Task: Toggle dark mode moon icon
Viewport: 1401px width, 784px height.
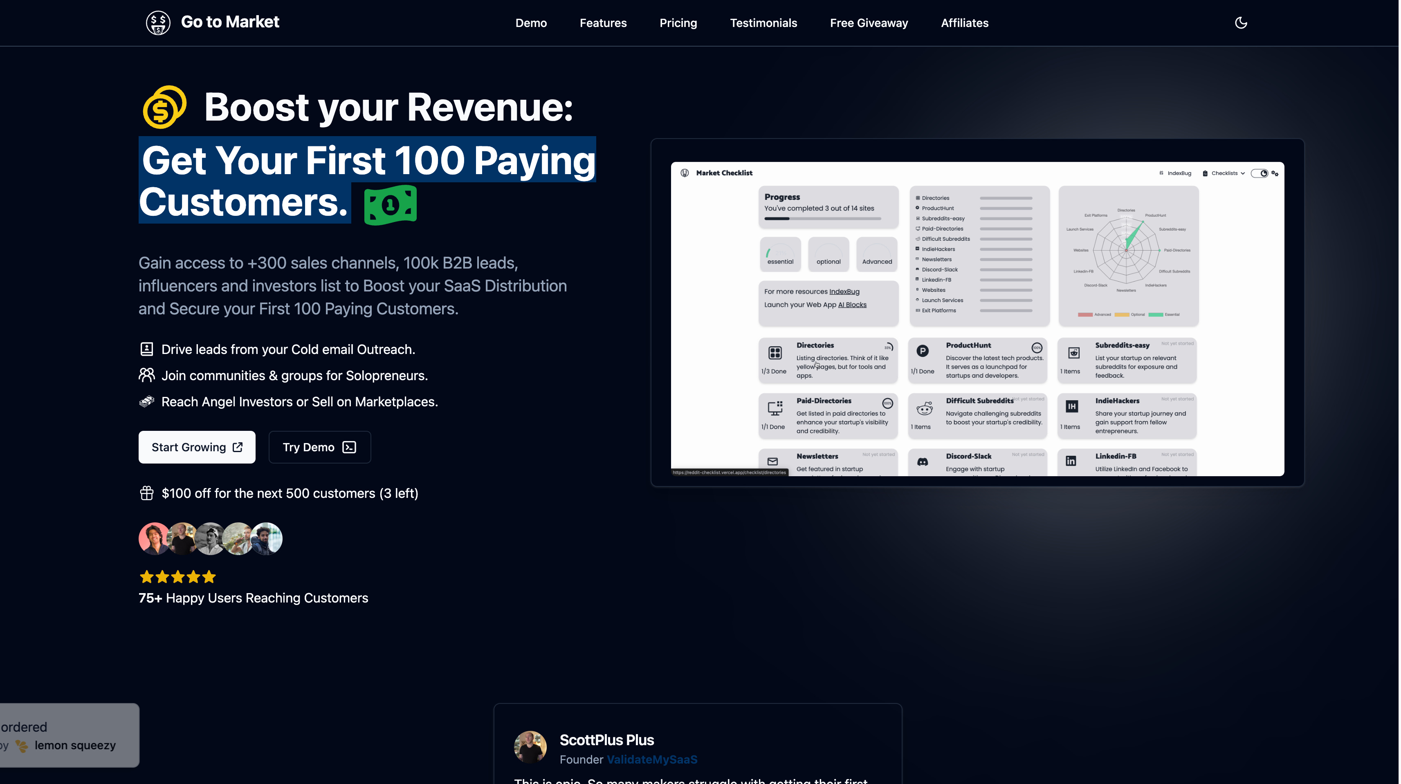Action: click(1241, 23)
